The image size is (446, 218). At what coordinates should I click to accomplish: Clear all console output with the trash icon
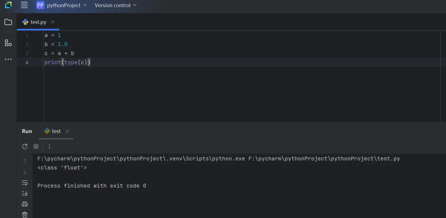(25, 214)
